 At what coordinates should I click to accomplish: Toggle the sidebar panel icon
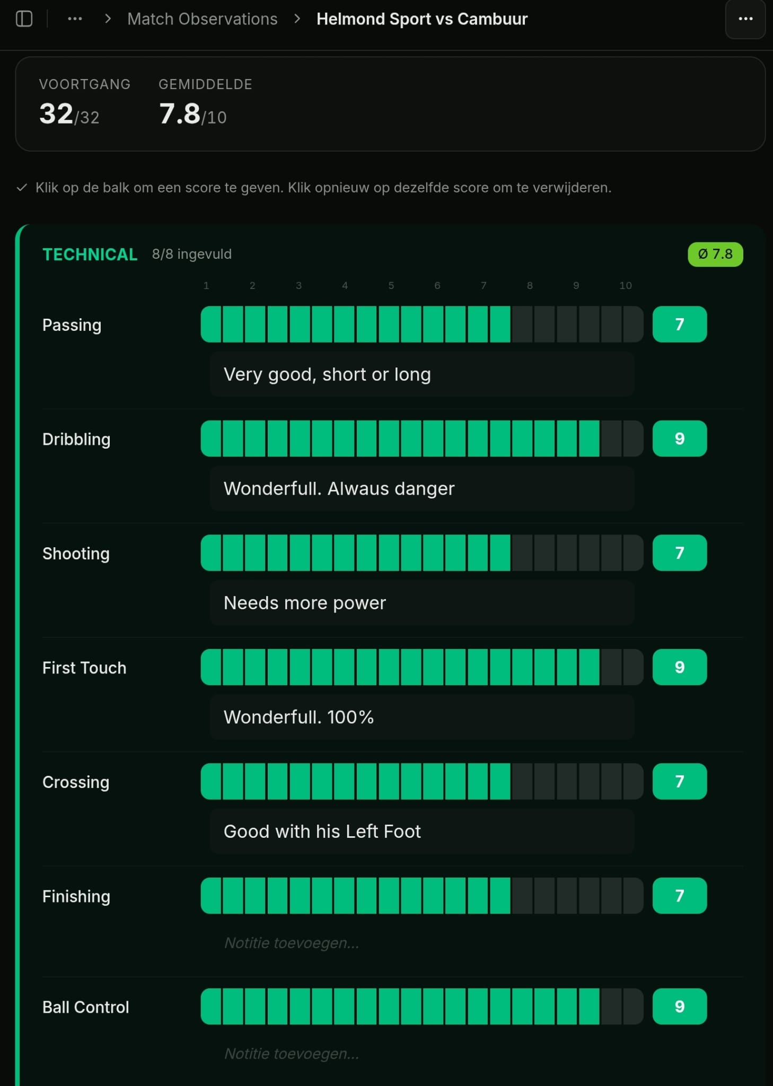[x=24, y=19]
